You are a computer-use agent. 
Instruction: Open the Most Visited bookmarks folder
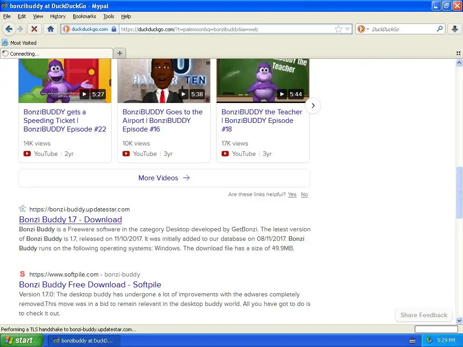pyautogui.click(x=19, y=43)
